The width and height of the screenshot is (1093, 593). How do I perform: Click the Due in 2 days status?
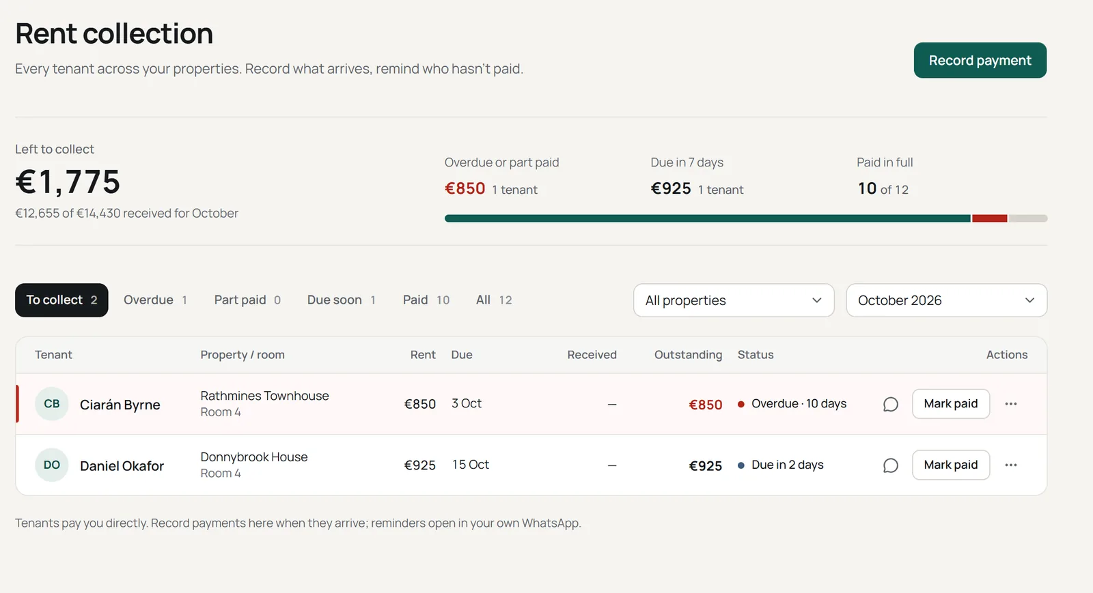point(781,465)
